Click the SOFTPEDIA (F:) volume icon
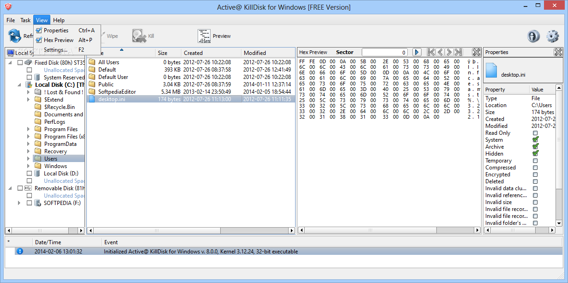Screen dimensions: 568x283 [x=38, y=203]
